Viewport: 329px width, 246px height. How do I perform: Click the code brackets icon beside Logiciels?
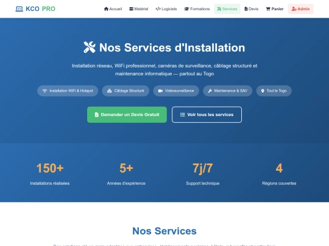tap(158, 9)
